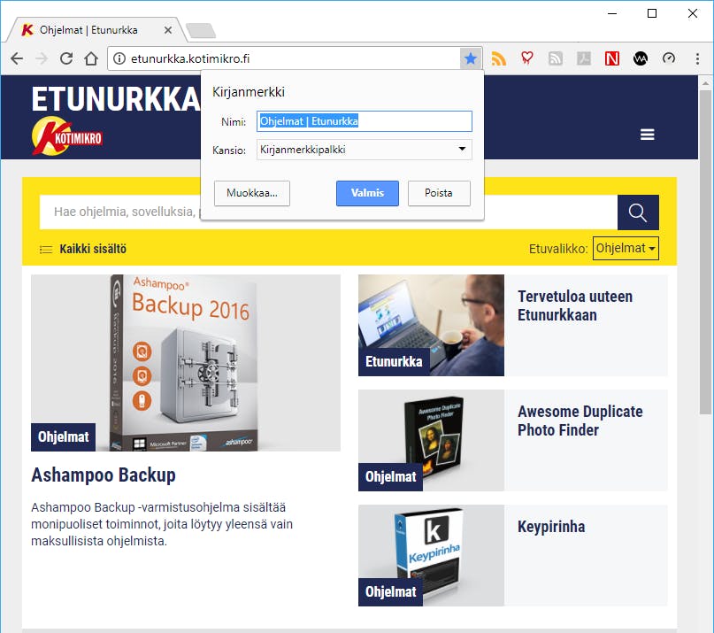This screenshot has height=633, width=714.
Task: Open the Keypirinha article link
Action: pos(551,527)
